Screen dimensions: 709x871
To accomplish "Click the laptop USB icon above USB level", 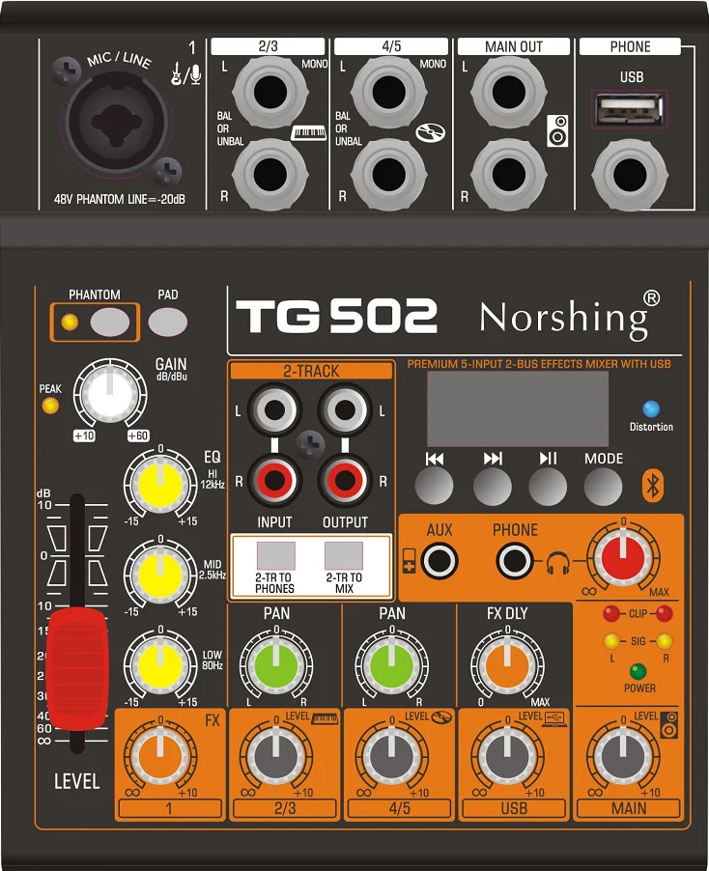I will tap(554, 717).
